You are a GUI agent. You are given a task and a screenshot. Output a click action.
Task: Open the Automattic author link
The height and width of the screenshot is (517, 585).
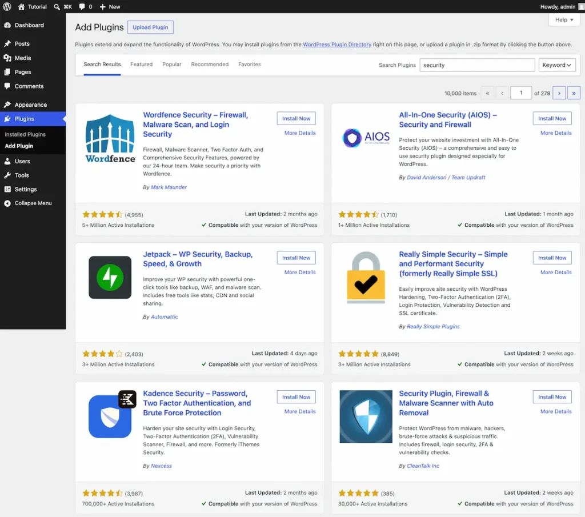pyautogui.click(x=164, y=316)
